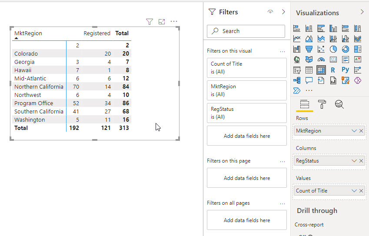This screenshot has height=236, width=369.
Task: Open Filters on this page options
Action: coord(283,161)
